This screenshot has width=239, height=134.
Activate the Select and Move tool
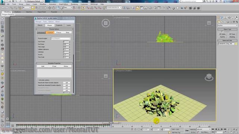[x=50, y=8]
